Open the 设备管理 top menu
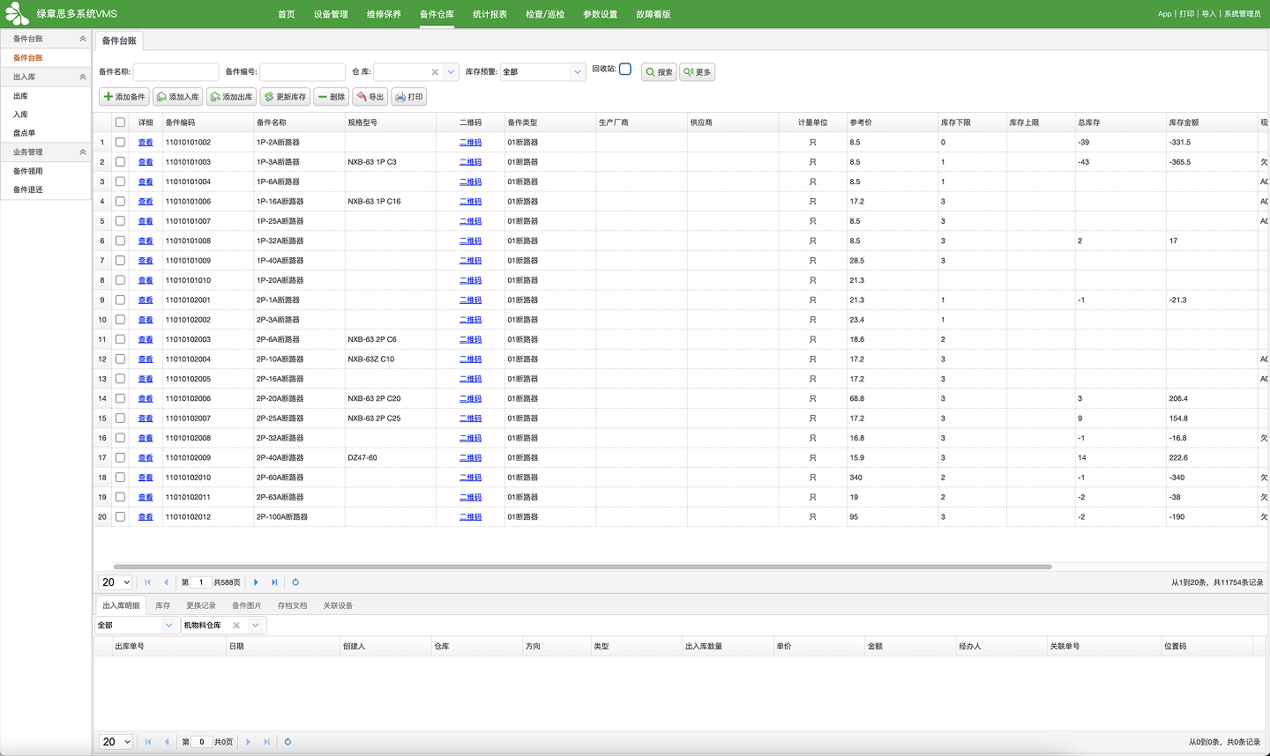This screenshot has height=756, width=1270. point(331,14)
